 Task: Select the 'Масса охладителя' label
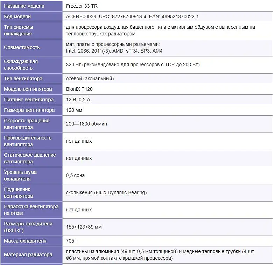pyautogui.click(x=25, y=241)
